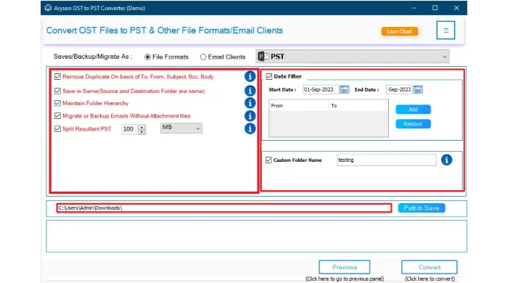The image size is (508, 283).
Task: Click Path to Save button
Action: click(422, 208)
